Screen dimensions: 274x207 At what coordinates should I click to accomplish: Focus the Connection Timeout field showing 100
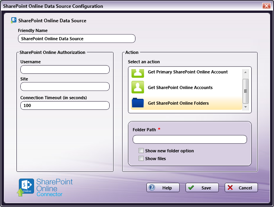pos(65,105)
